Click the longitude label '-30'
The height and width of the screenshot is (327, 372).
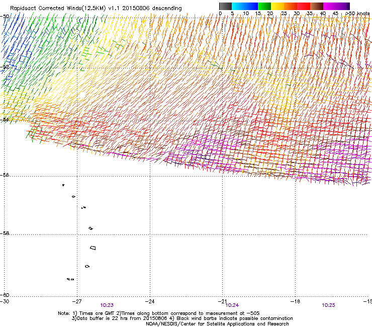5,301
